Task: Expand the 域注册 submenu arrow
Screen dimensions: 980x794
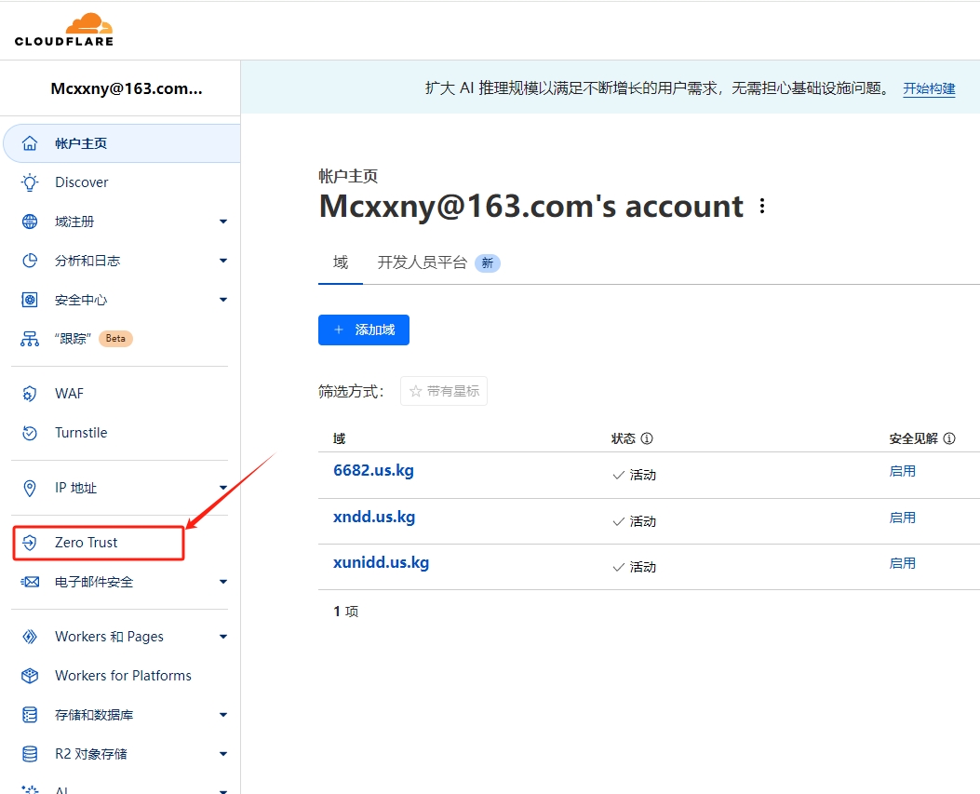Action: [223, 222]
